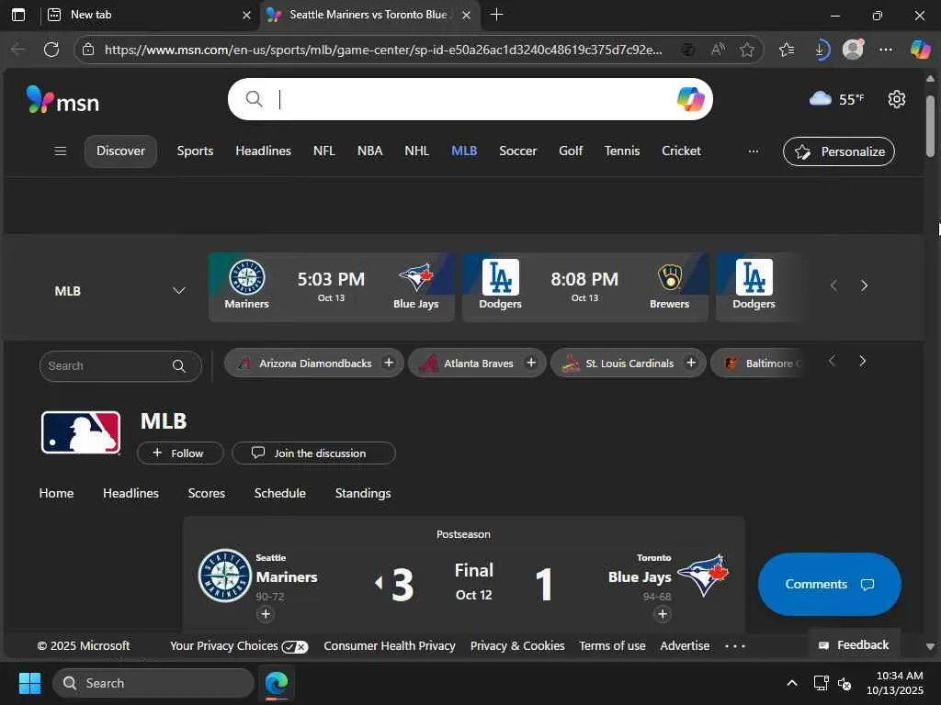Open the weather widget showing 55°F
This screenshot has height=705, width=941.
pos(836,99)
